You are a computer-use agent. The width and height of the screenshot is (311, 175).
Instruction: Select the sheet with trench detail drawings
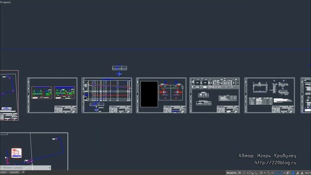pyautogui.click(x=270, y=95)
